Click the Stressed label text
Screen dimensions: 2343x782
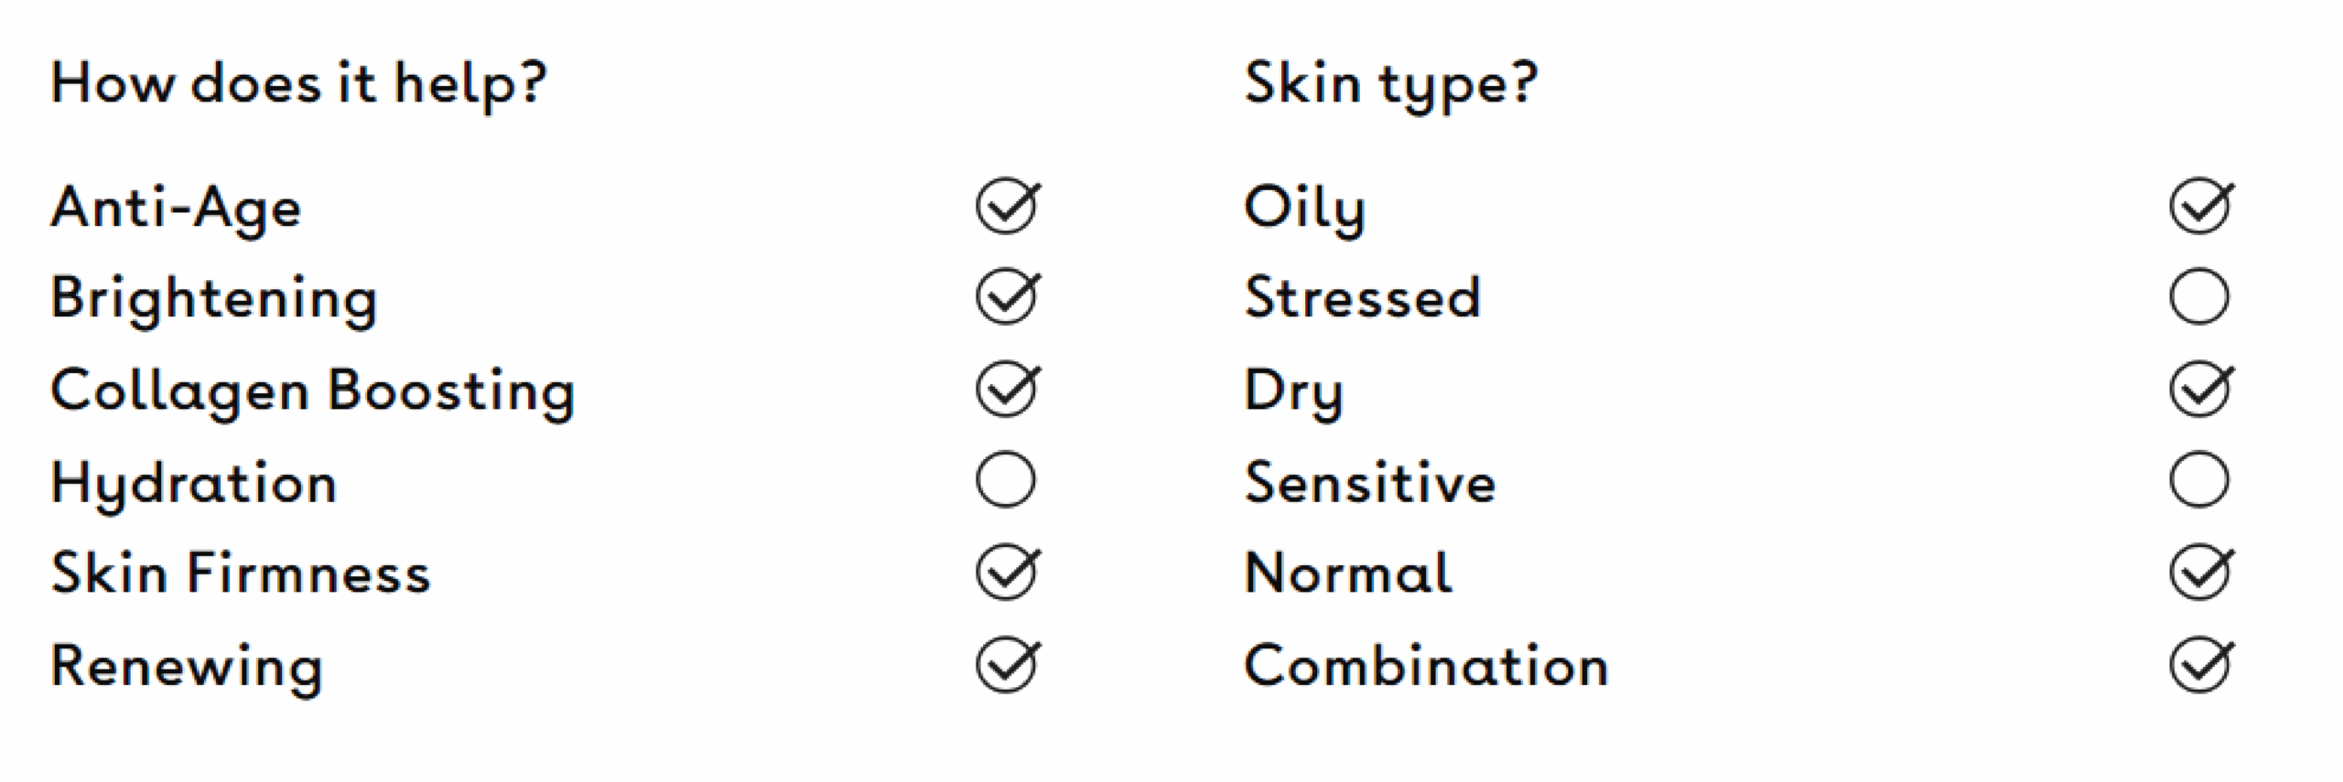1362,297
